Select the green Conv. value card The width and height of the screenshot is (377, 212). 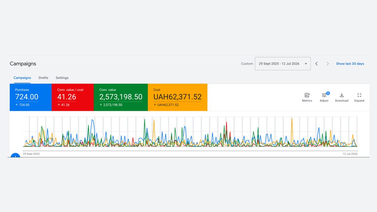(121, 97)
